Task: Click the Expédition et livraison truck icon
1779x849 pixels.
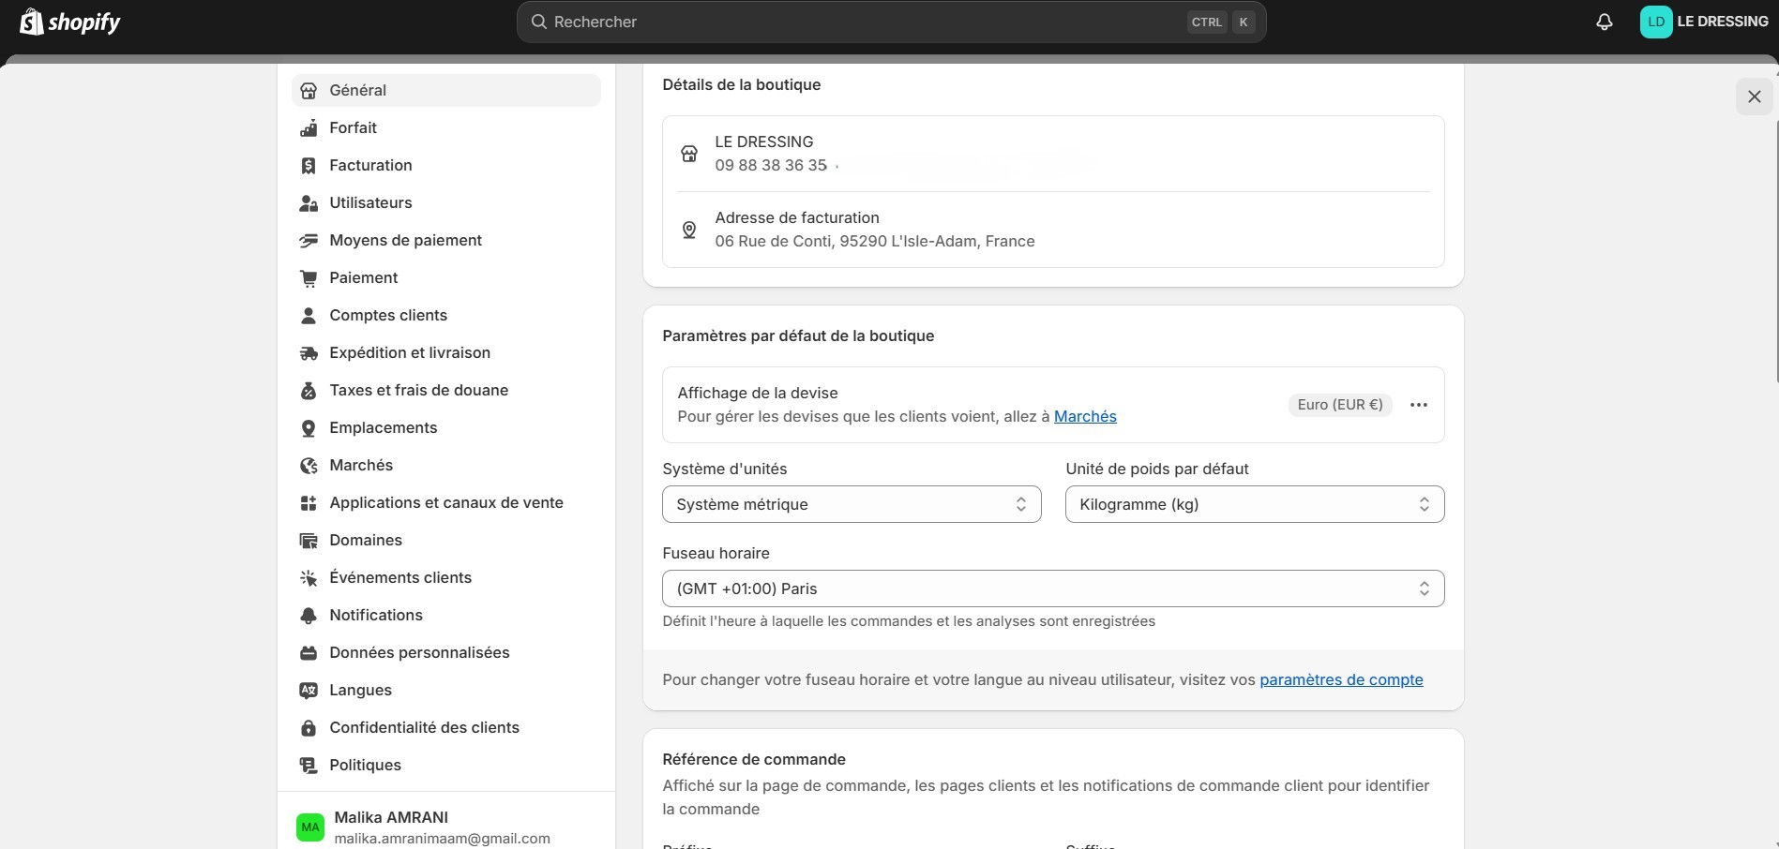Action: tap(309, 353)
